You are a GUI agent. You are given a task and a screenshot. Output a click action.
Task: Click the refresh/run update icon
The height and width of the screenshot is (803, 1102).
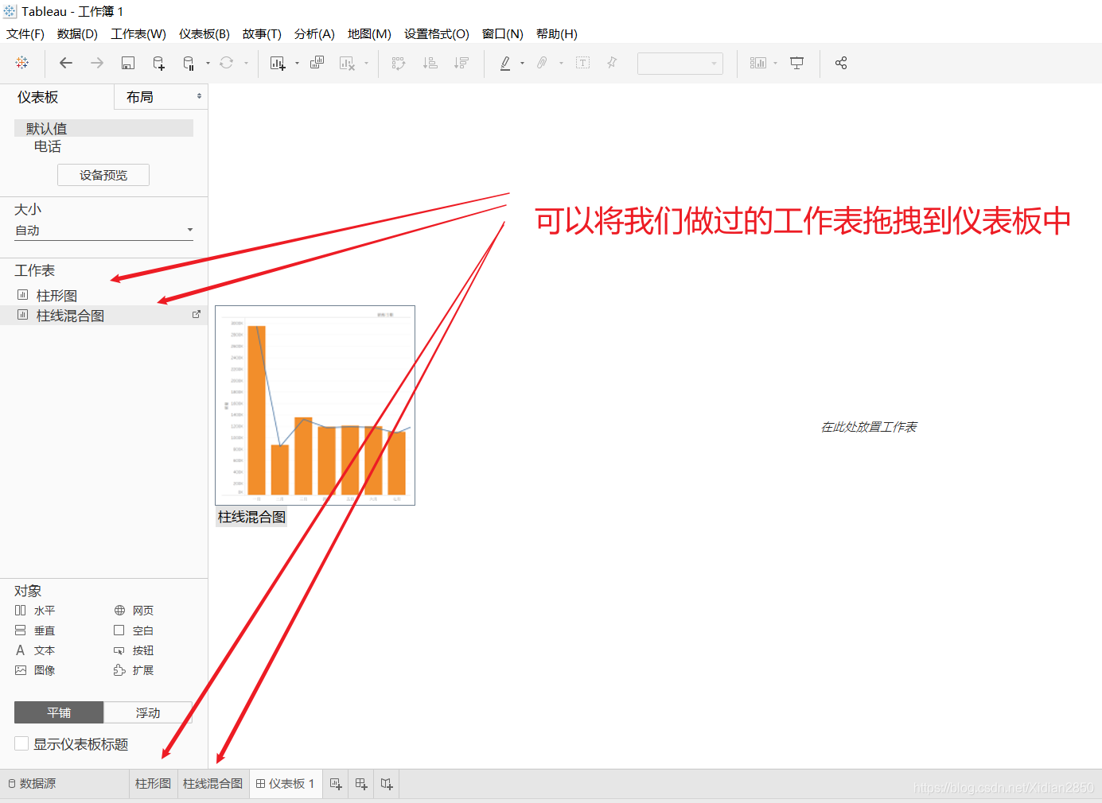tap(227, 63)
